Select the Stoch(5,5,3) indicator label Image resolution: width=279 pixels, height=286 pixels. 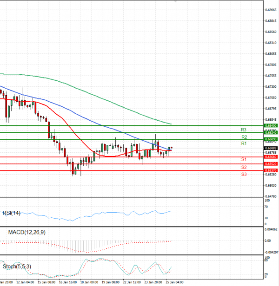click(17, 266)
